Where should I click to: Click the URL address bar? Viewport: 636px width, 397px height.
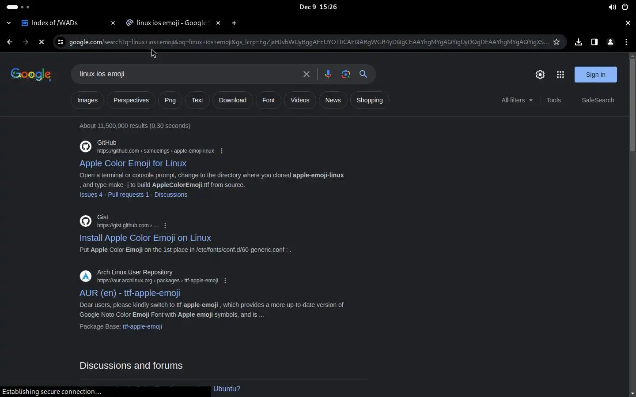tap(309, 42)
